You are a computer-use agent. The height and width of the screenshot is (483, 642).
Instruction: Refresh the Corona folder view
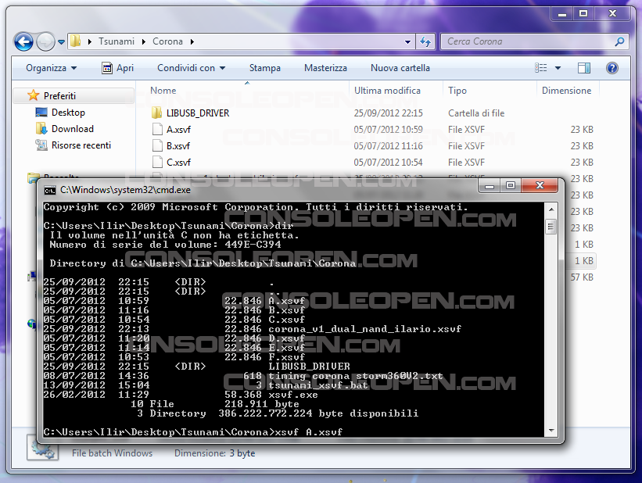point(425,41)
